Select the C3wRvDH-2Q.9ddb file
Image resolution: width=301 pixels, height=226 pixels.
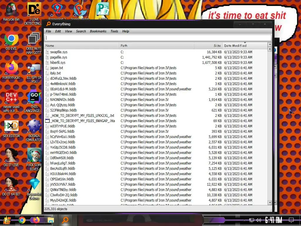coord(63,195)
